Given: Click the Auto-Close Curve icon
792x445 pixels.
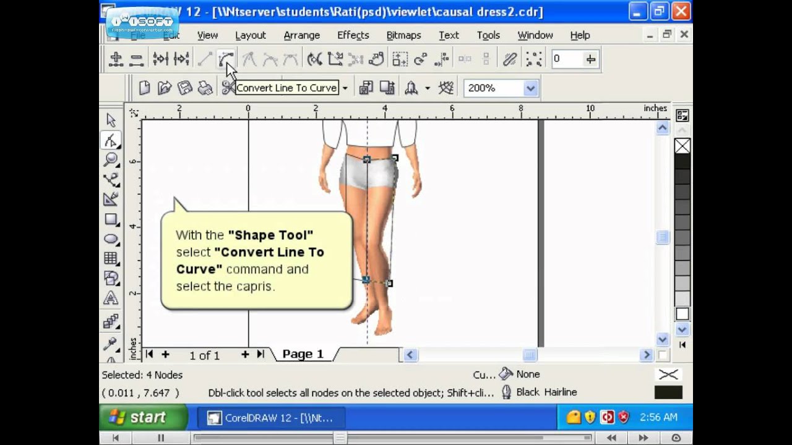Looking at the screenshot, I should [x=376, y=59].
